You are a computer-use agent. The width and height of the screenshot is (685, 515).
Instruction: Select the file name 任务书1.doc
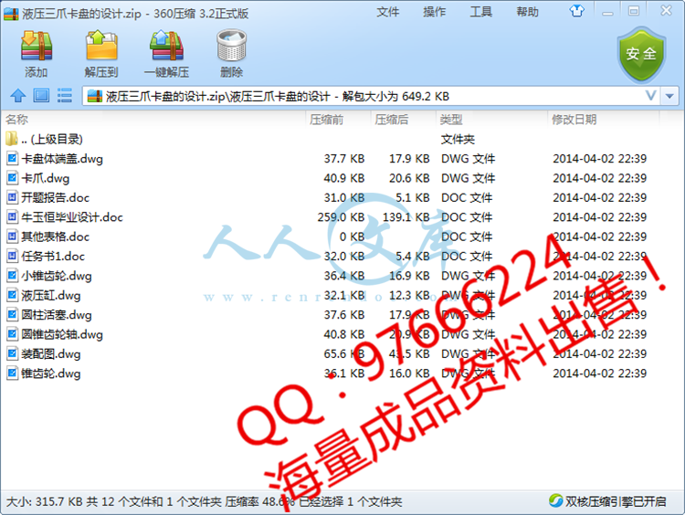coord(53,257)
